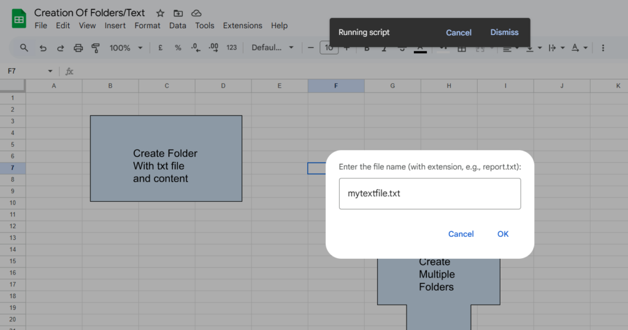Select row 7 header
Screen dimensions: 628x330
click(x=12, y=168)
